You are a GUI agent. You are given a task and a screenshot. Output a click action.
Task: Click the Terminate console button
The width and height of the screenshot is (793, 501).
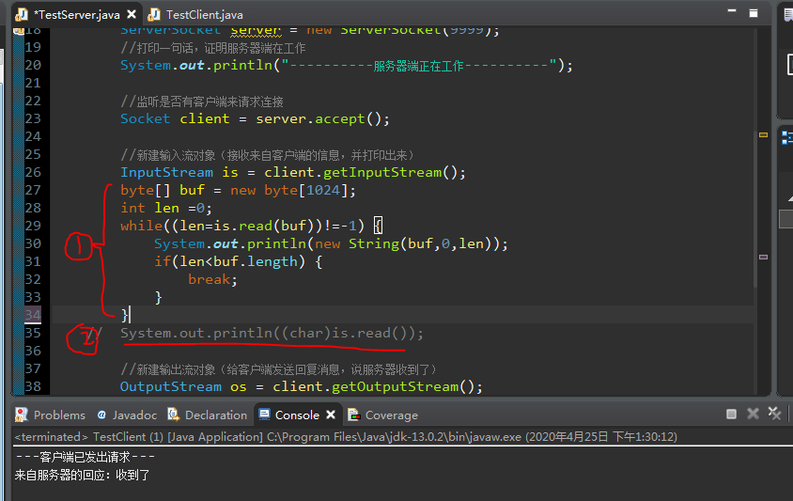tap(731, 414)
